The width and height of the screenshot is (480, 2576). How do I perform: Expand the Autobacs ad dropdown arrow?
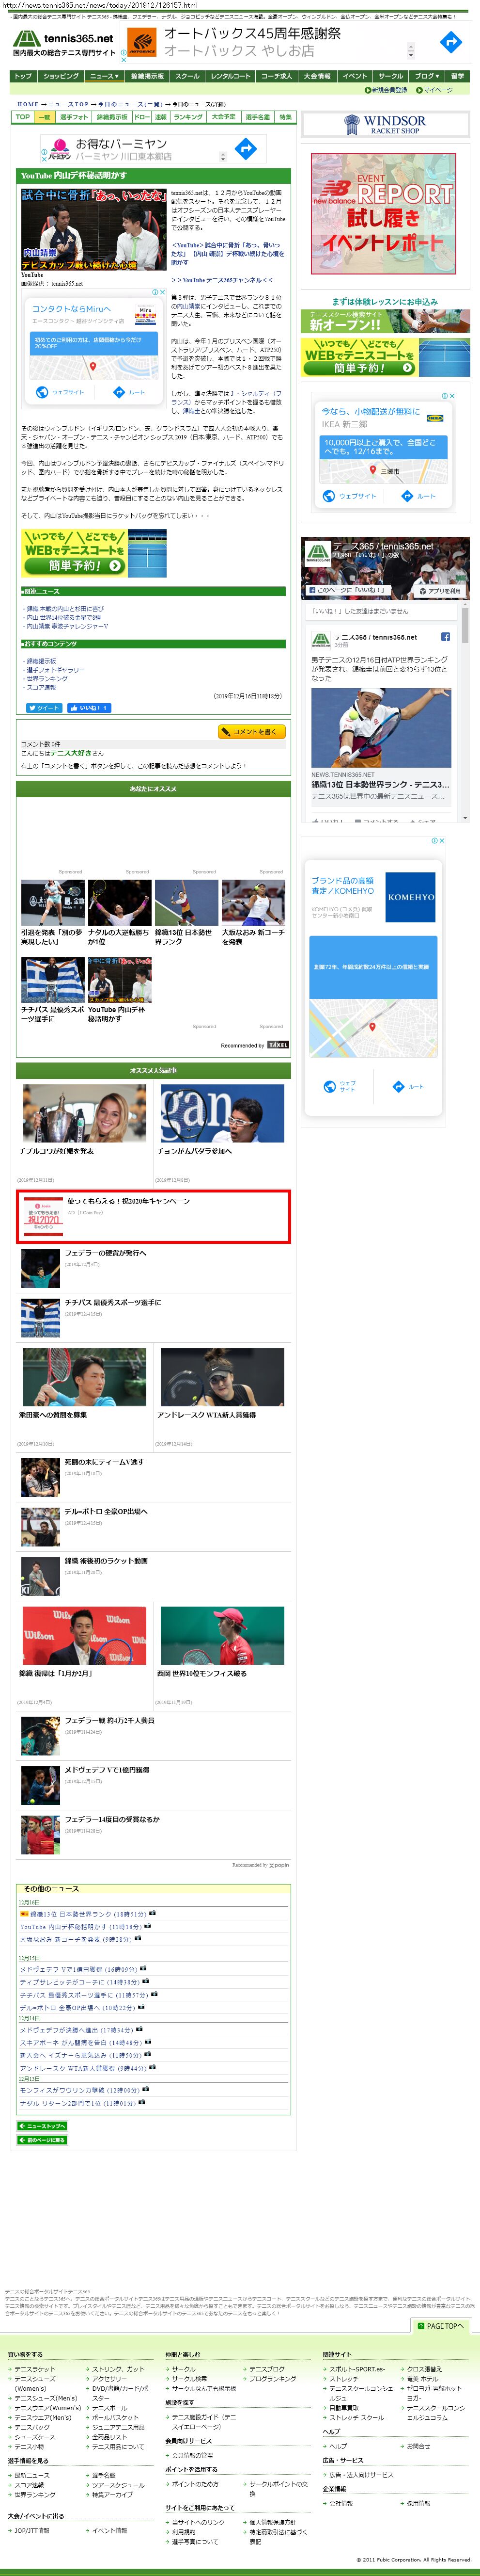[x=411, y=51]
